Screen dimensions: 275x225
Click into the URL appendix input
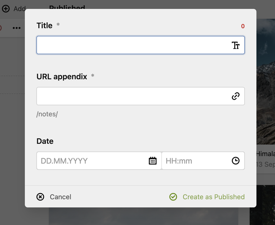tap(132, 96)
